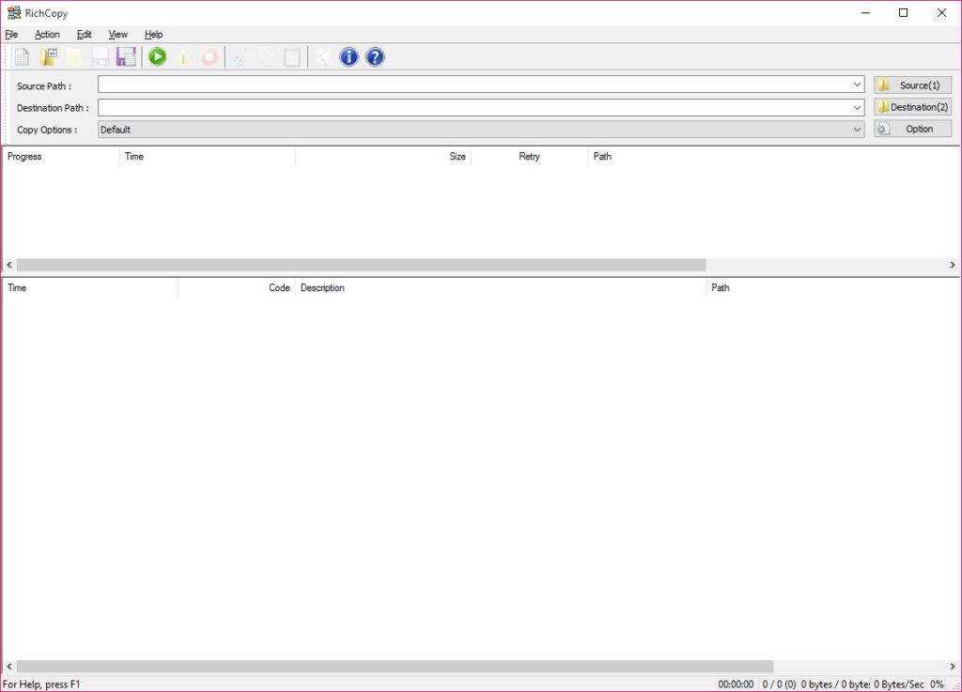Sort by the Progress column header
The image size is (962, 692).
tap(61, 156)
